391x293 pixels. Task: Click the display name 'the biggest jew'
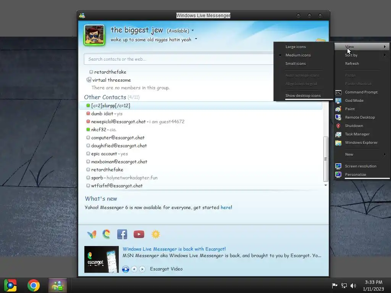[137, 30]
